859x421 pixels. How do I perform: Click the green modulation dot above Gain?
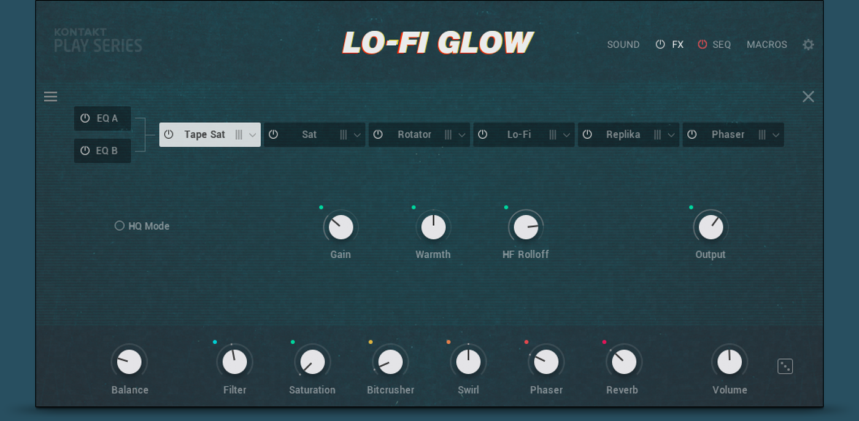pyautogui.click(x=321, y=207)
